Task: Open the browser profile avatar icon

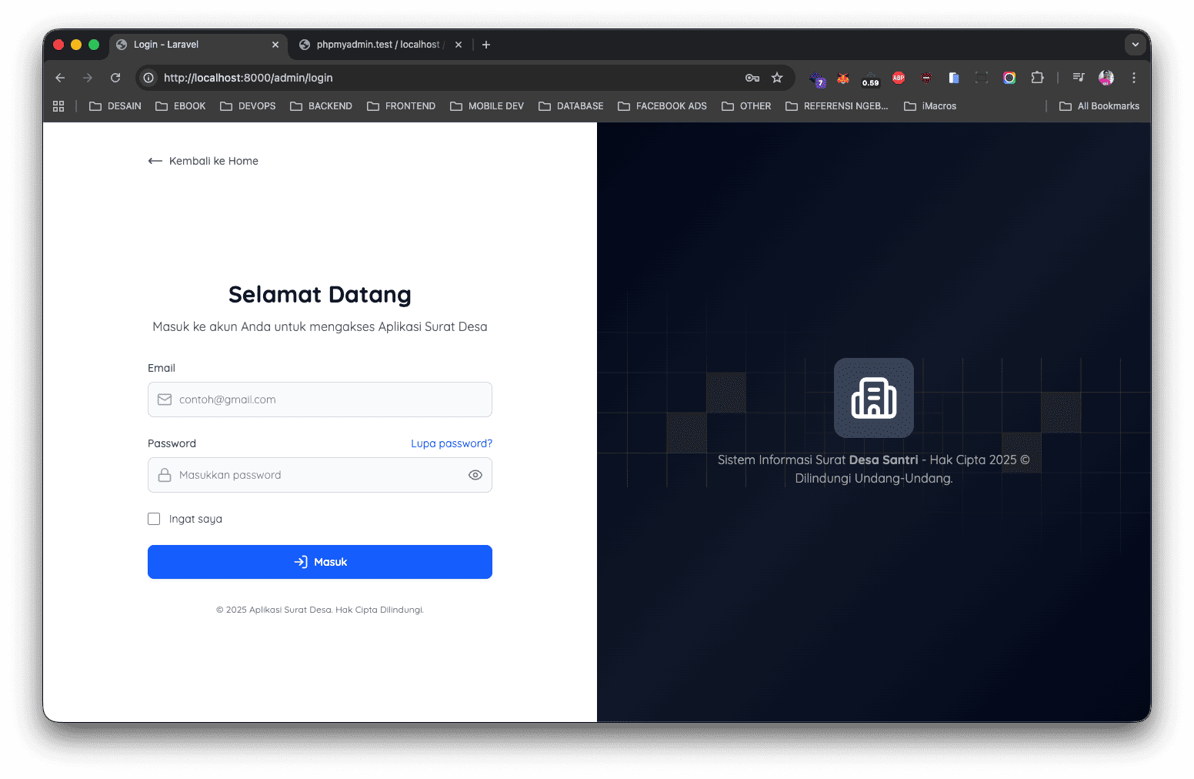Action: pyautogui.click(x=1106, y=78)
